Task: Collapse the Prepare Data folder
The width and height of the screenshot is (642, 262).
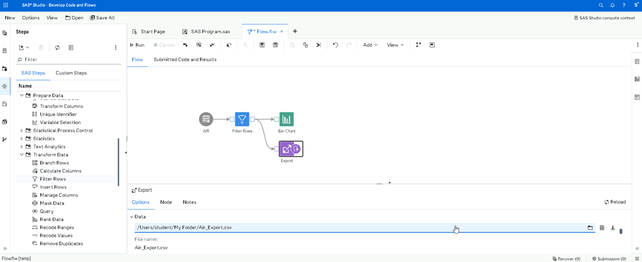Action: click(22, 95)
